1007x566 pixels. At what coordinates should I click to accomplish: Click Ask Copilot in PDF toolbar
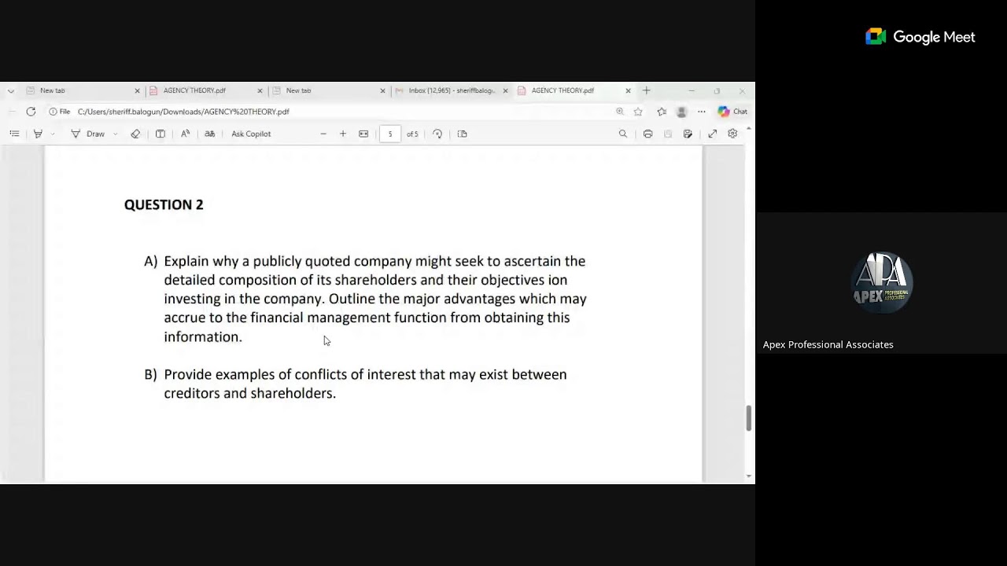coord(251,134)
